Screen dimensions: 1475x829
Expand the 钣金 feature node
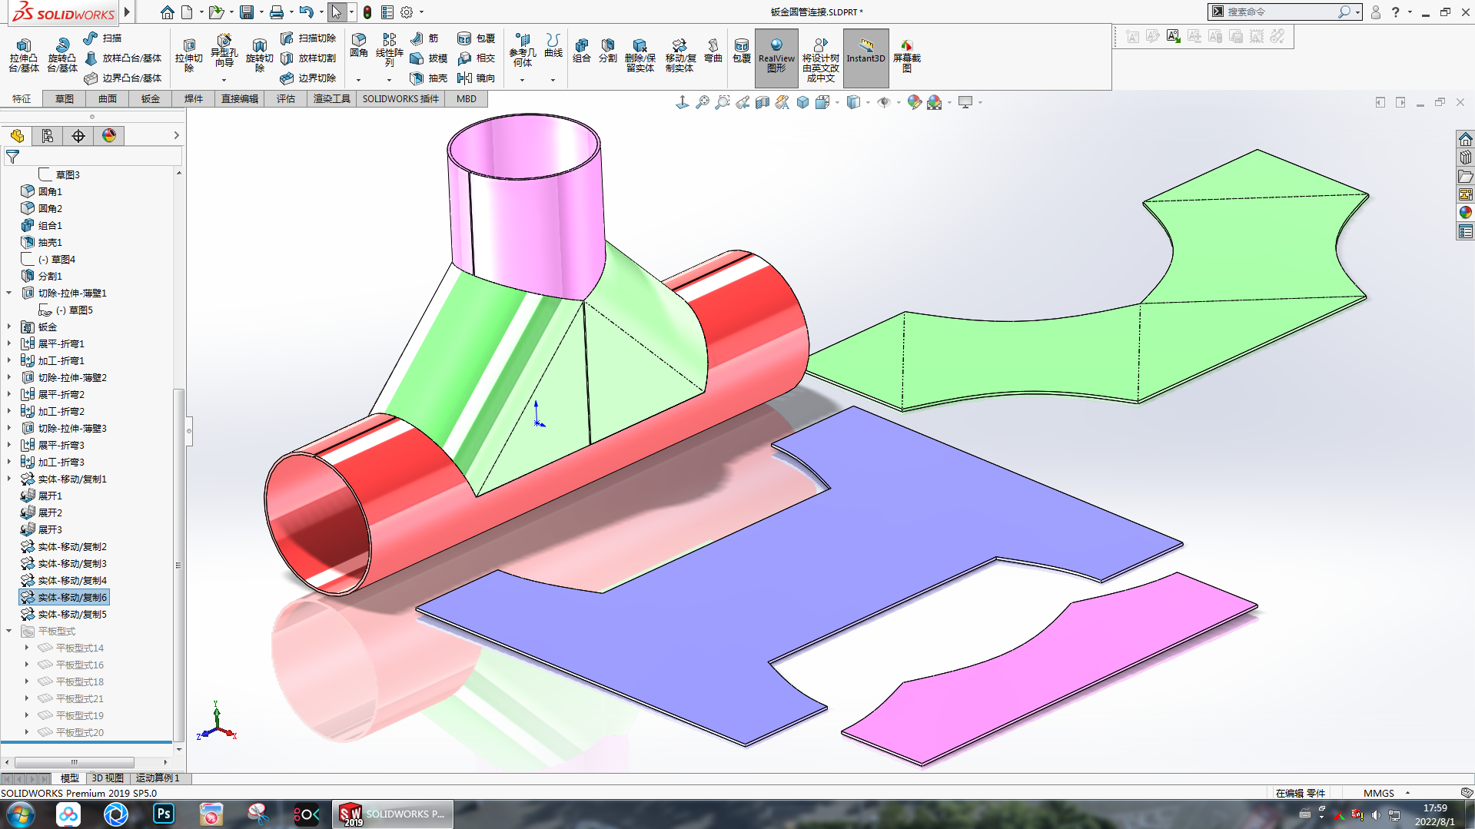pos(9,327)
